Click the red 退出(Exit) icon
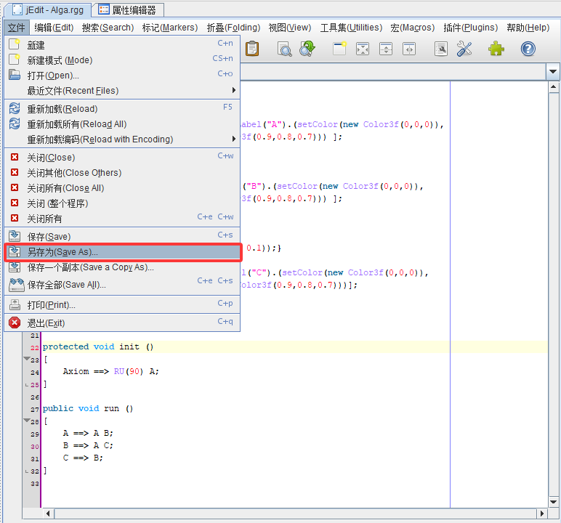 15,323
